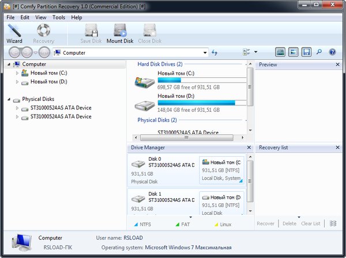Click the Computer address field
The height and width of the screenshot is (258, 346).
tap(130, 52)
